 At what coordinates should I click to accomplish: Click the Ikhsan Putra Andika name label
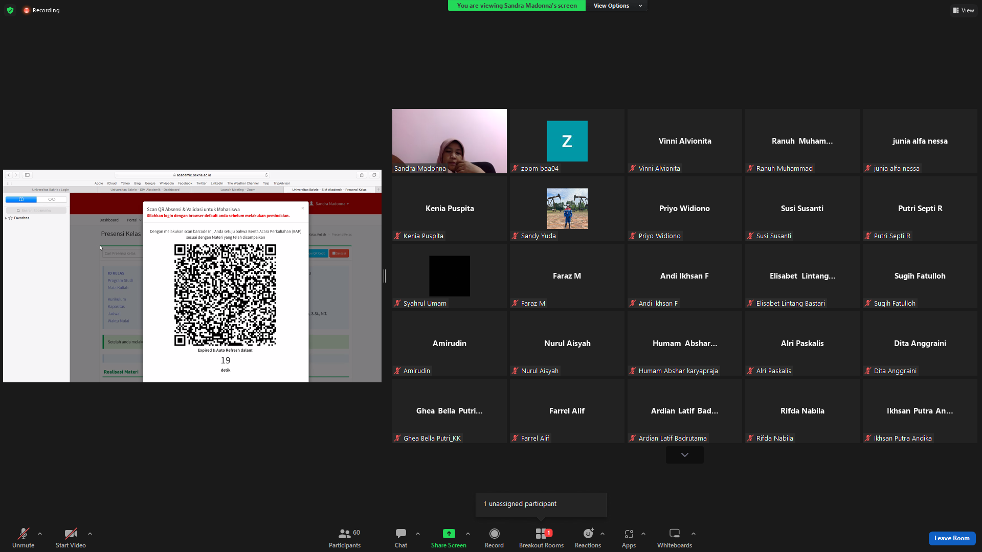[x=903, y=438]
